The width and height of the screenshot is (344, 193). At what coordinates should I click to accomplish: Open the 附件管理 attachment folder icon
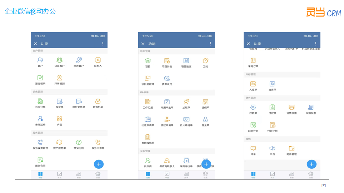point(291,148)
